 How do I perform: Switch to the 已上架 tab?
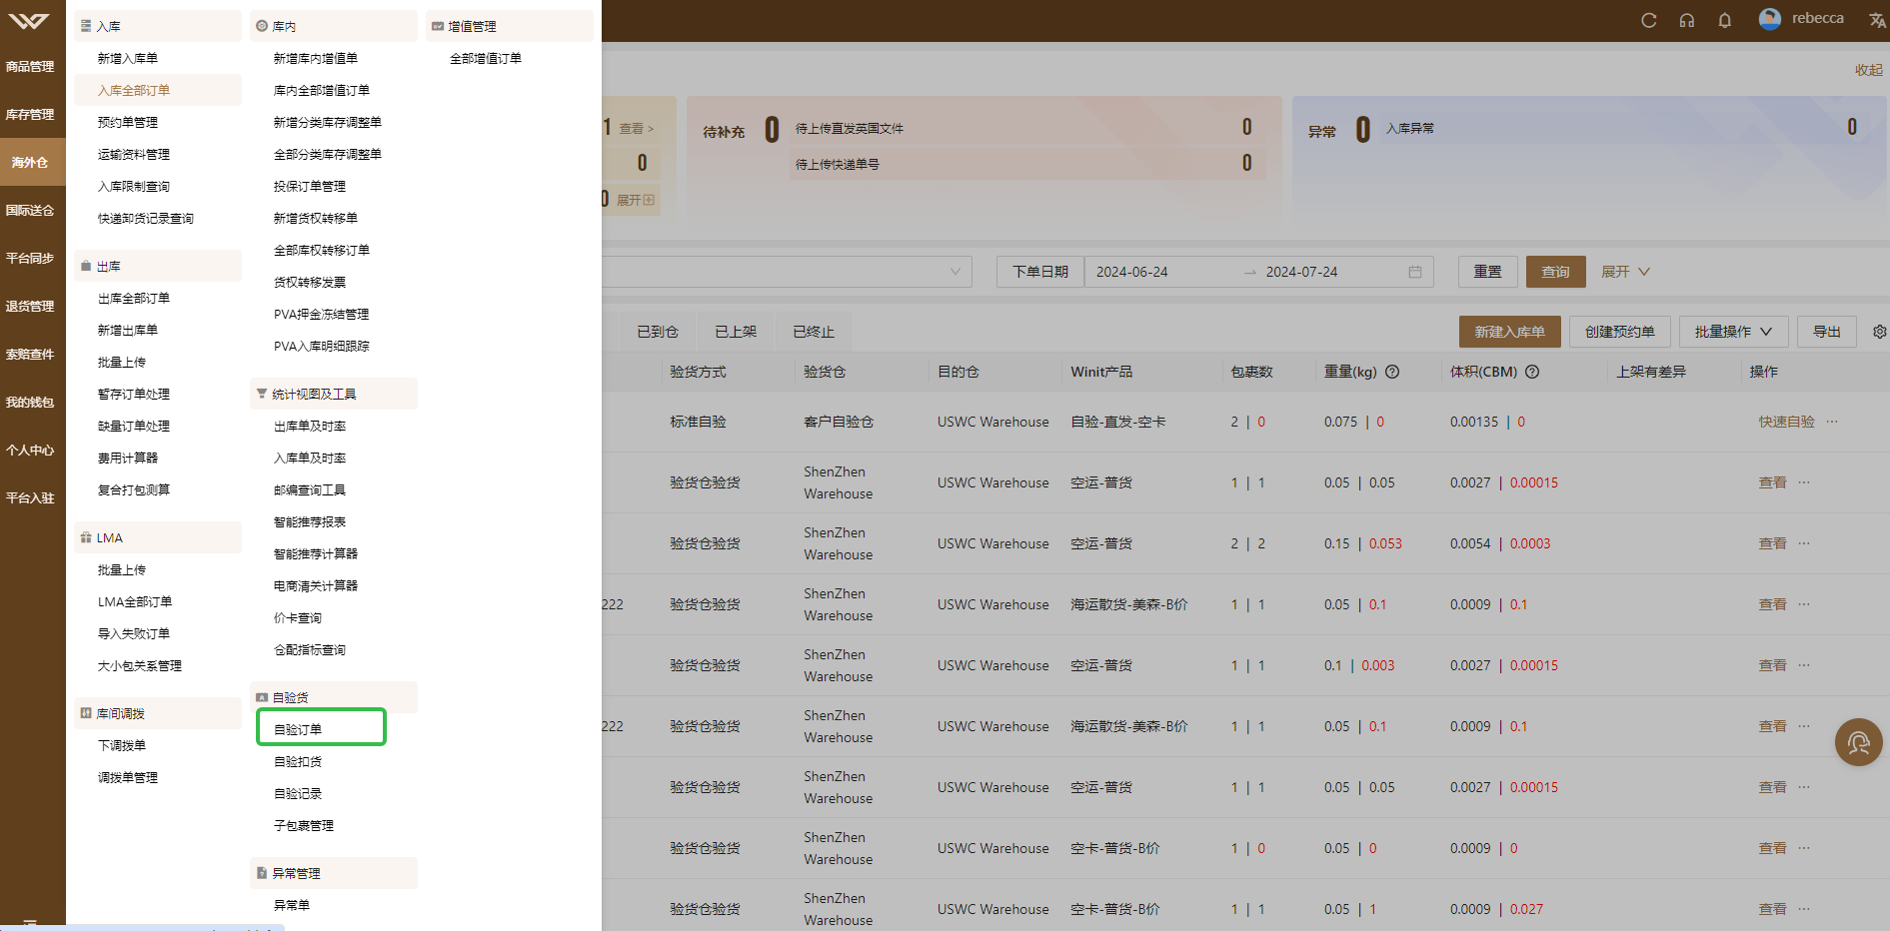(736, 332)
